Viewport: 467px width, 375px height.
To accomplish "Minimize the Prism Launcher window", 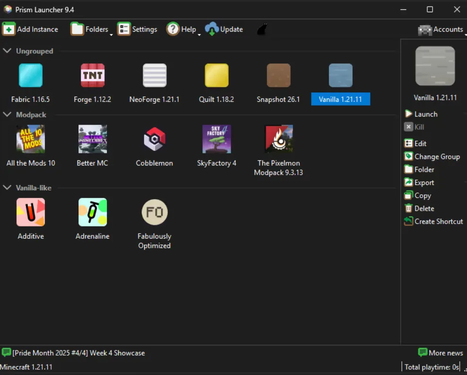I will (403, 9).
